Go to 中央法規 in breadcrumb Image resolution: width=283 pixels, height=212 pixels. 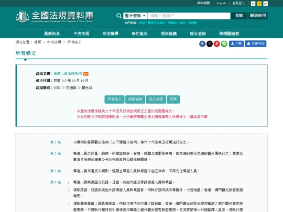coord(54,42)
